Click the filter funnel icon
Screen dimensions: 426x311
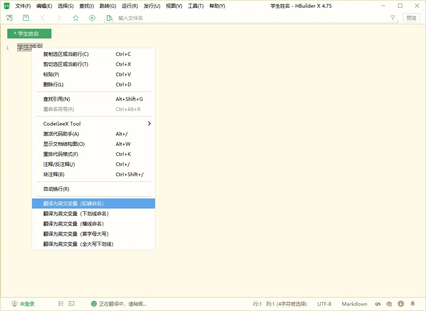point(392,18)
